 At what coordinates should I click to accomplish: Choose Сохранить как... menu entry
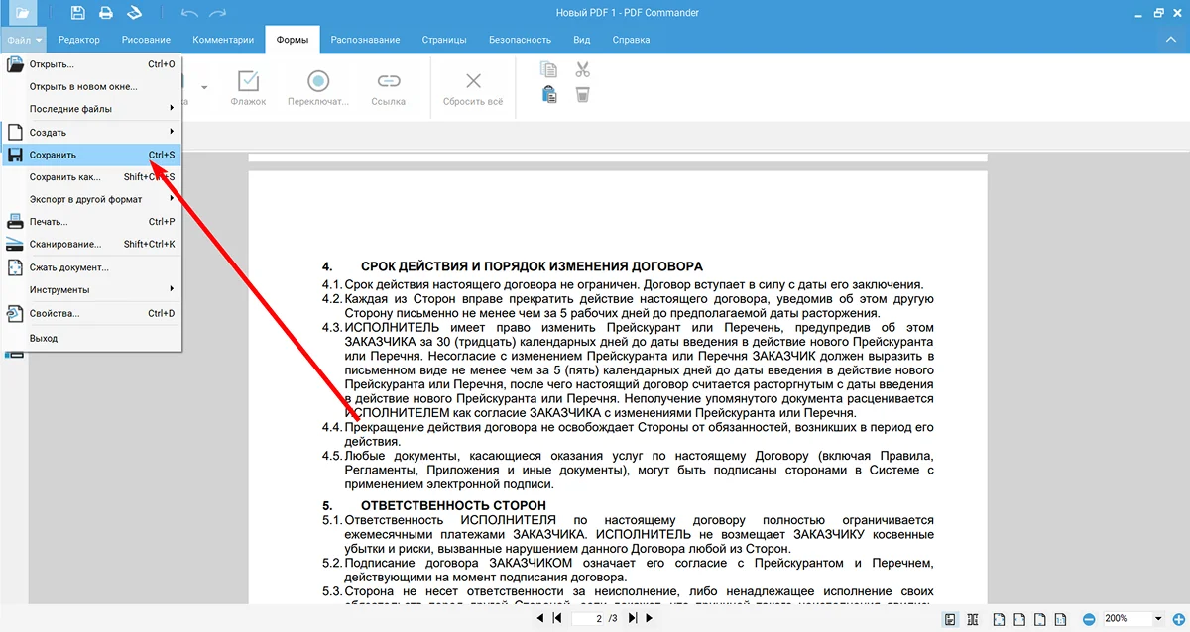click(x=92, y=177)
